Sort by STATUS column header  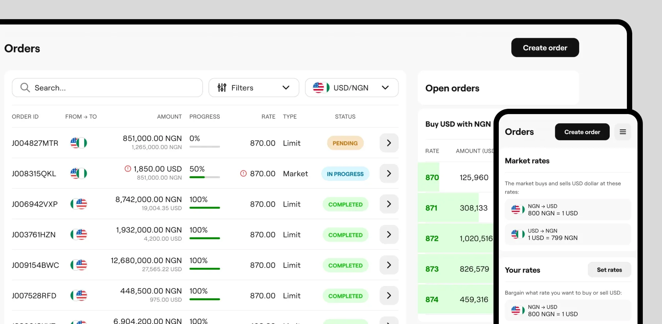tap(345, 117)
